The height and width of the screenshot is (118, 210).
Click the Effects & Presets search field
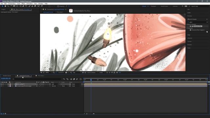click(x=198, y=22)
